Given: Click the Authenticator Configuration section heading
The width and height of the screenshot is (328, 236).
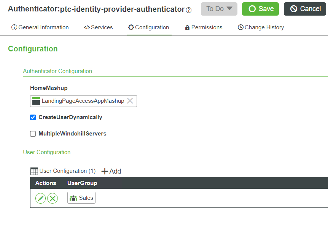Looking at the screenshot, I should (57, 71).
